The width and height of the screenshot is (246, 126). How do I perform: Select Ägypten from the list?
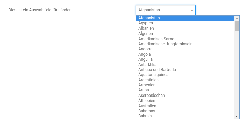185,23
